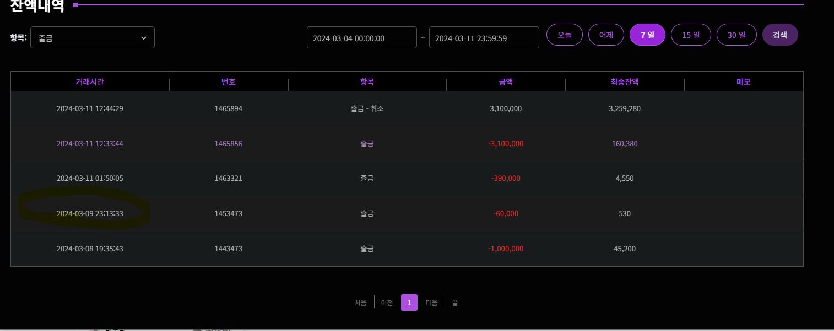Select the 오늘 date range button

[564, 35]
